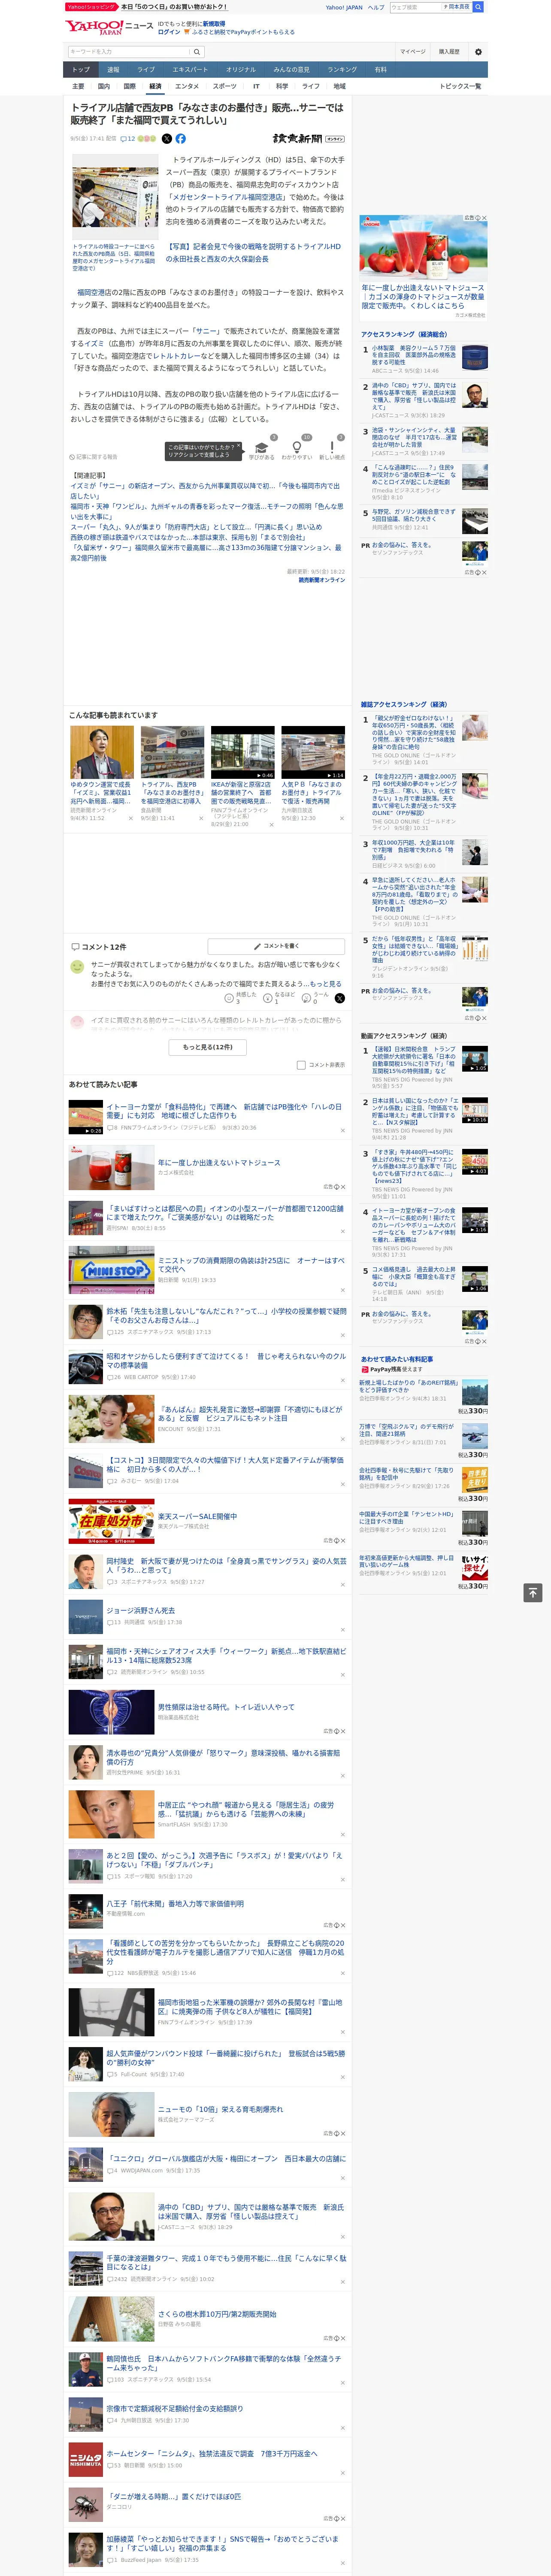Open トピックス一覧 link
The width and height of the screenshot is (551, 2576).
tap(460, 86)
